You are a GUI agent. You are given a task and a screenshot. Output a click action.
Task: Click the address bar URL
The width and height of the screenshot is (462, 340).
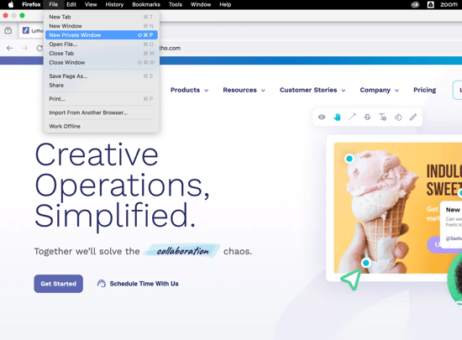[170, 48]
